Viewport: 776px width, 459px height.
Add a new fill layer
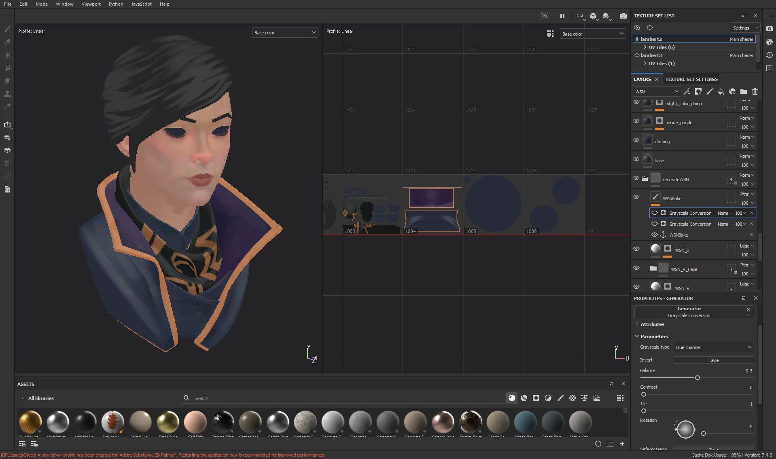point(721,91)
